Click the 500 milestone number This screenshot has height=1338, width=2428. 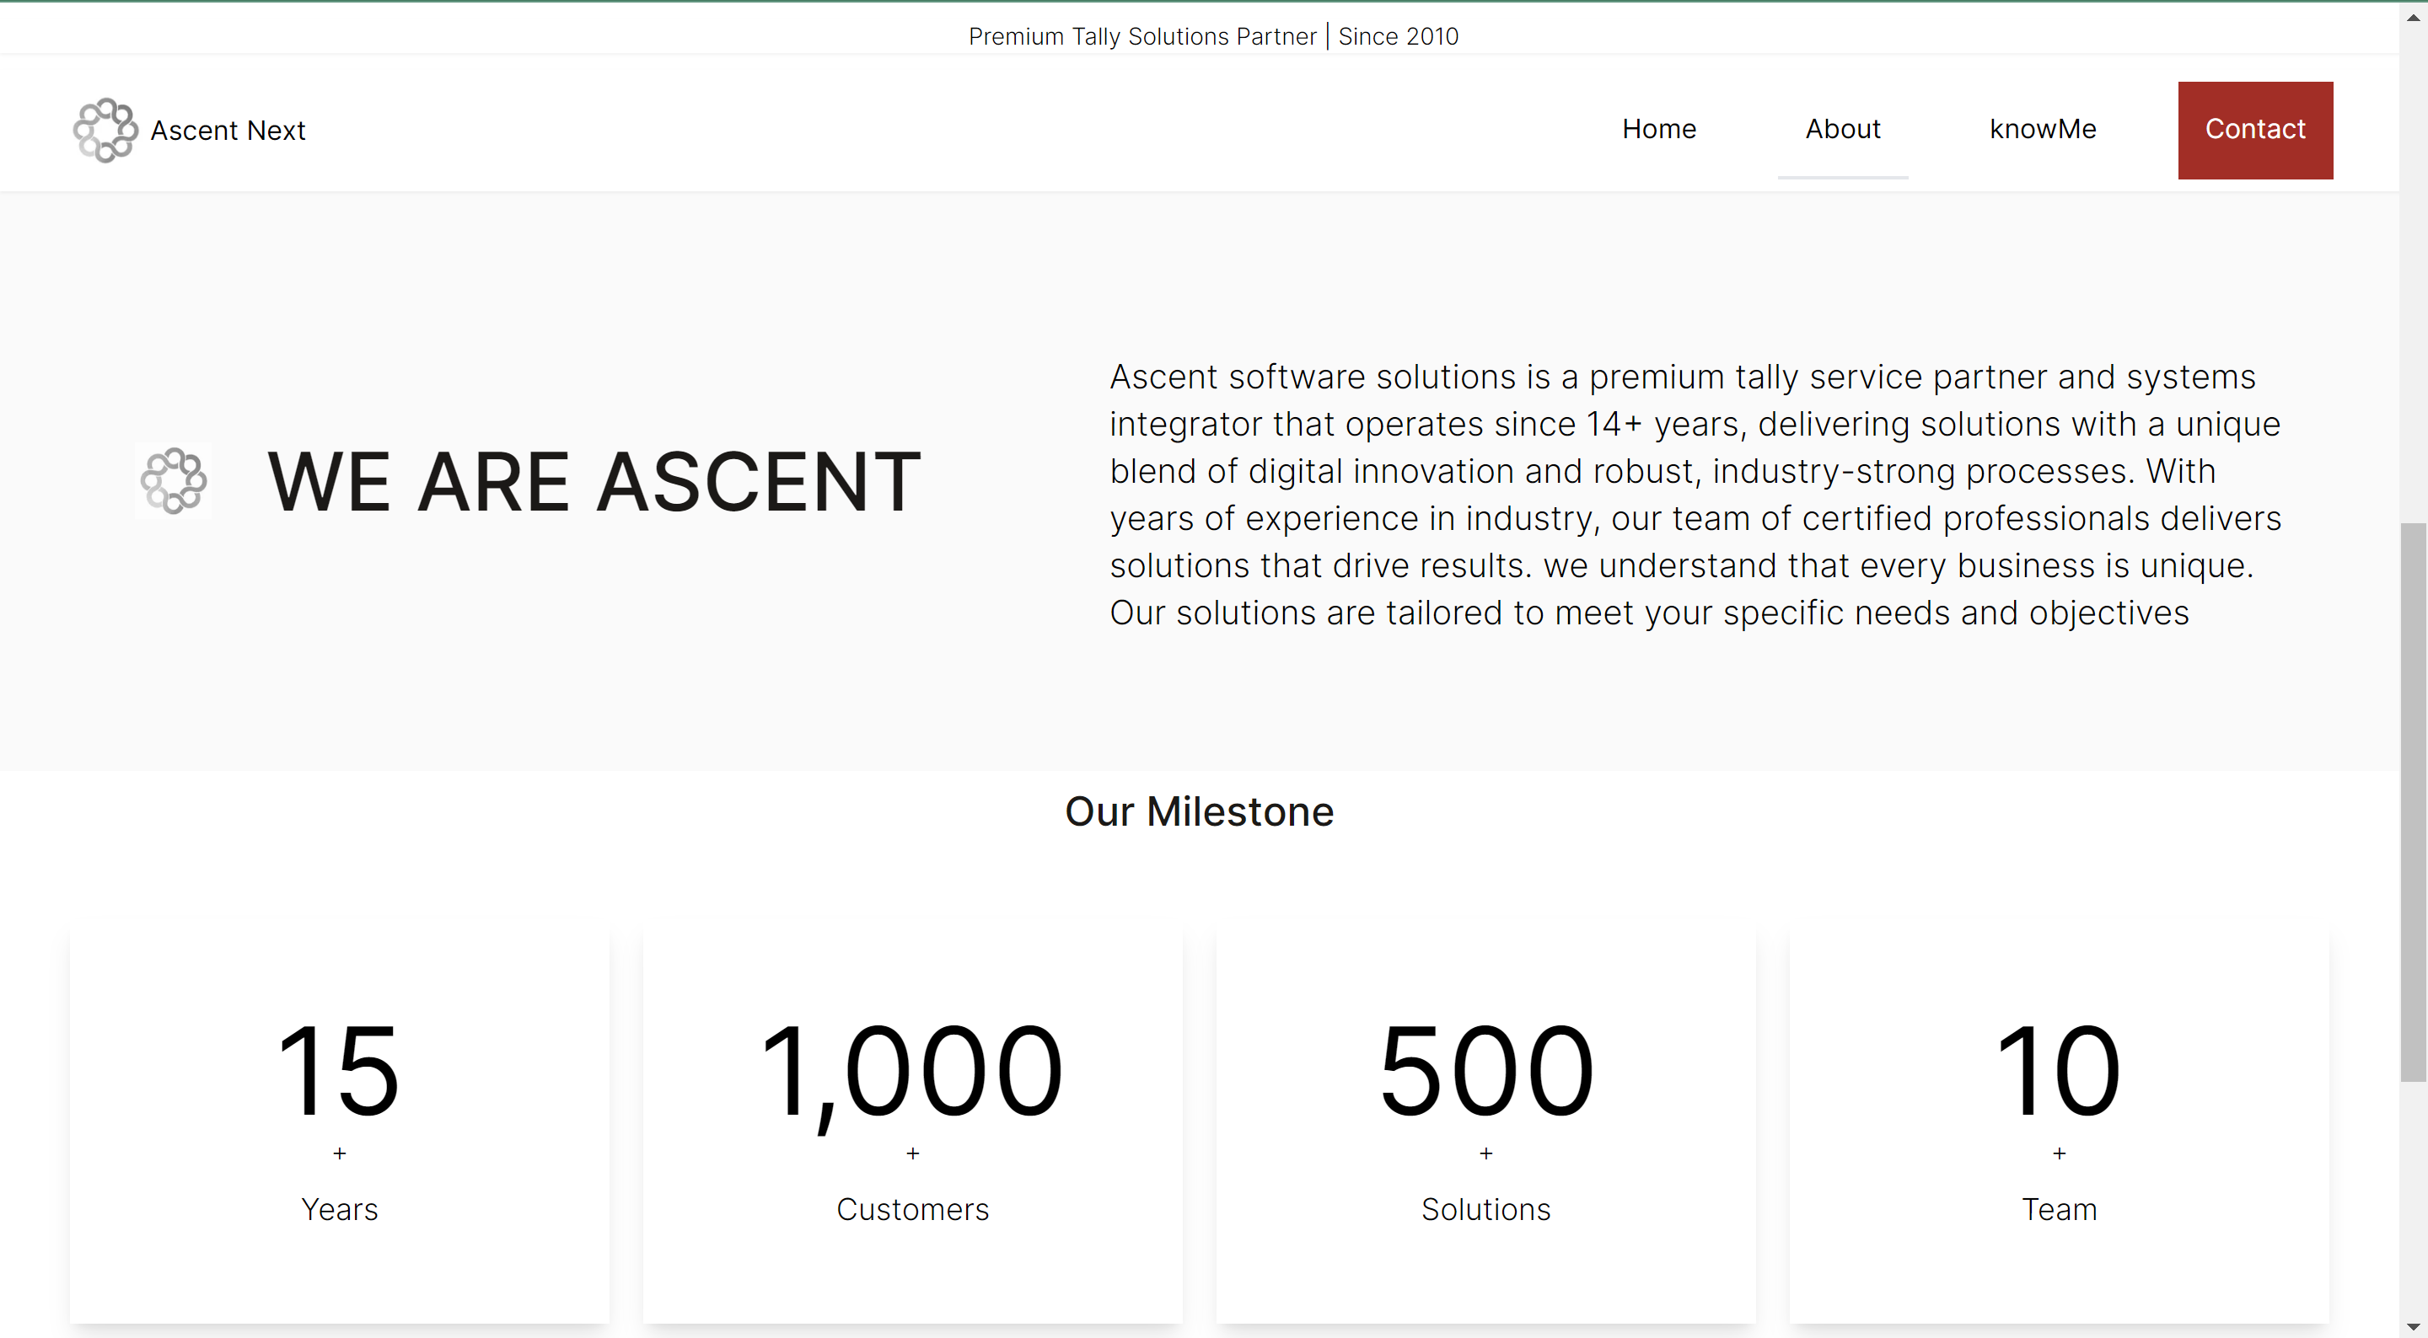pos(1486,1072)
